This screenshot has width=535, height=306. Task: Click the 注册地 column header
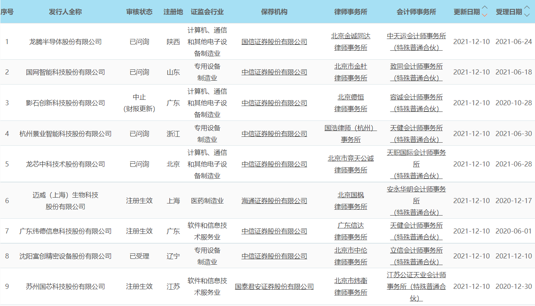tap(173, 12)
